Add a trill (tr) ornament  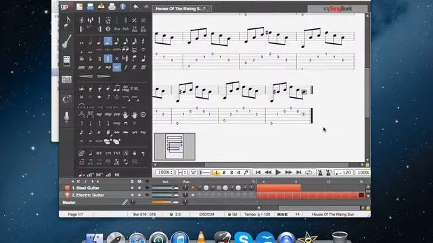(99, 132)
